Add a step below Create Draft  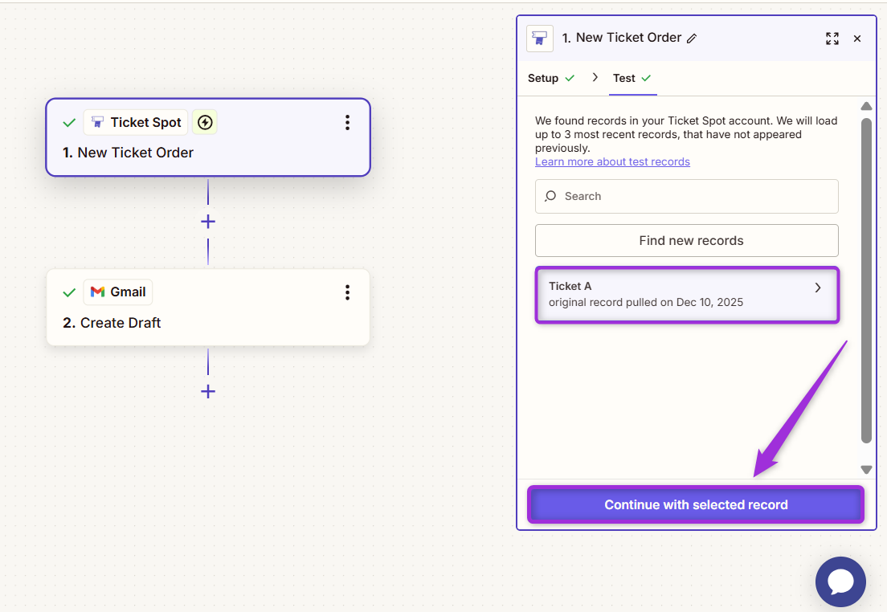coord(208,391)
